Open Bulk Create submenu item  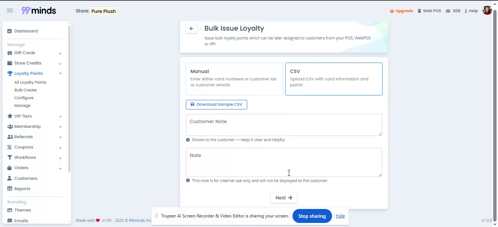coord(25,90)
